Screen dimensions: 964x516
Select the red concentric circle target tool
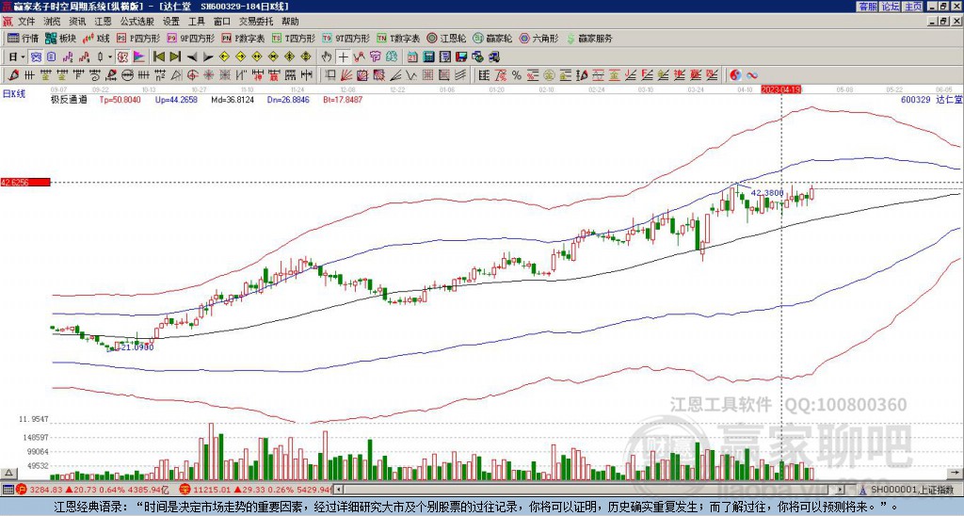coord(192,75)
